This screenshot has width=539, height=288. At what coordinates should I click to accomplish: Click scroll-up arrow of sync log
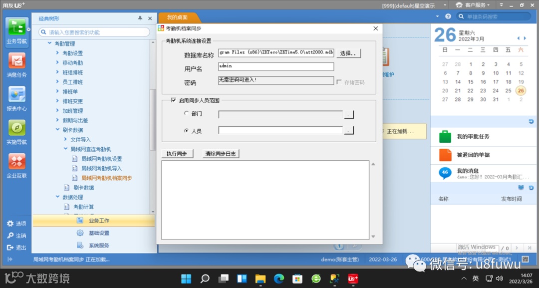tap(373, 164)
